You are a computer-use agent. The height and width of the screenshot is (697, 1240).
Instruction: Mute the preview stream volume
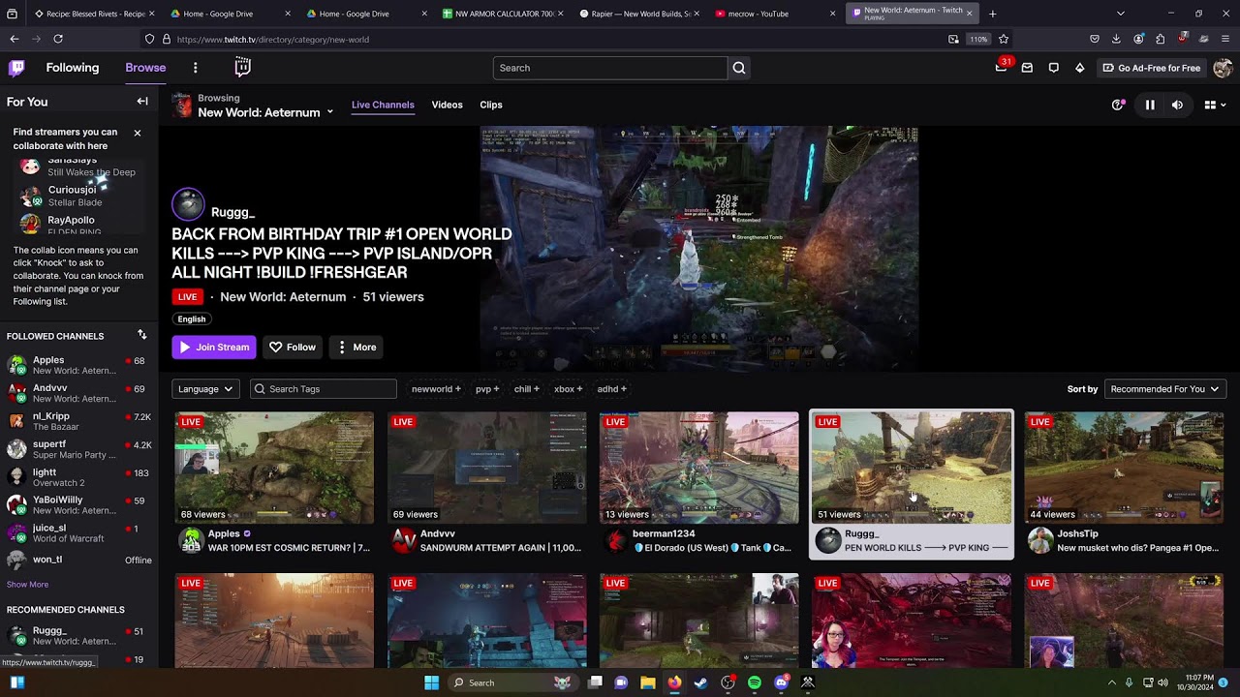[1177, 105]
